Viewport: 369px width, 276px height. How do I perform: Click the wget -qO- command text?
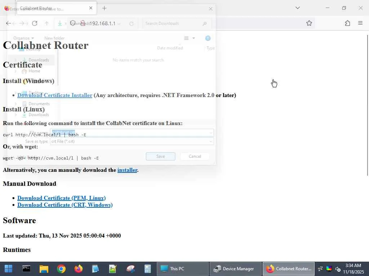[x=51, y=158]
